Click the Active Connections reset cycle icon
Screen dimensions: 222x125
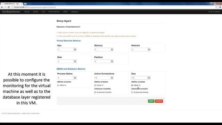(x=112, y=78)
